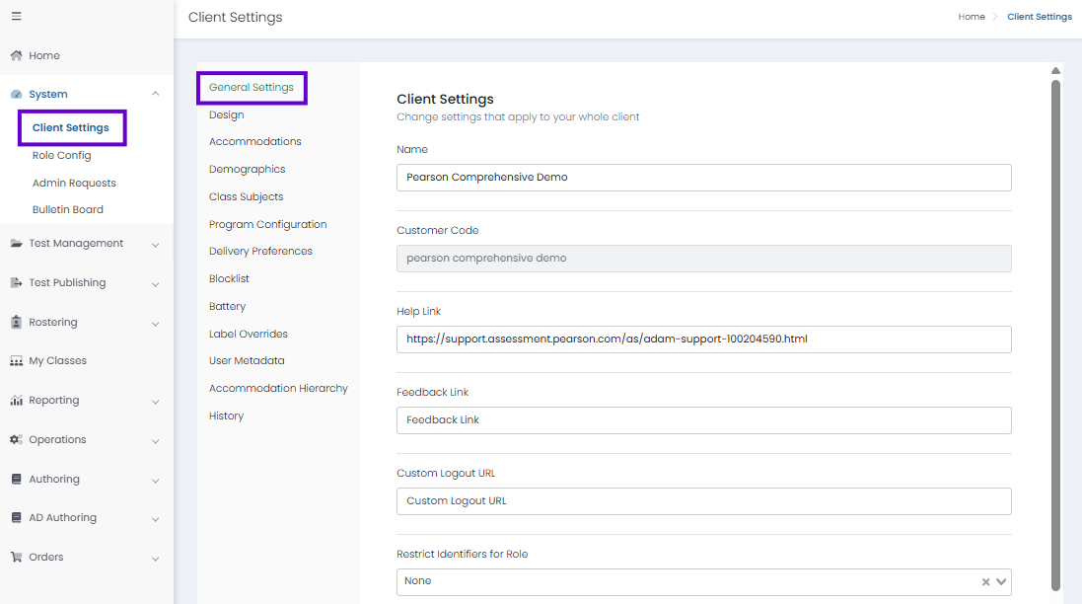
Task: Toggle the hamburger menu icon
Action: (x=16, y=16)
